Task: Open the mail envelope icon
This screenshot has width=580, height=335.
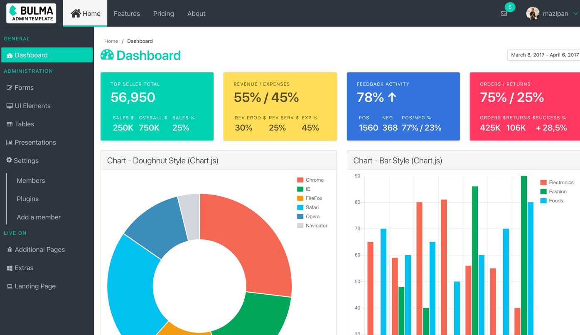Action: coord(504,14)
